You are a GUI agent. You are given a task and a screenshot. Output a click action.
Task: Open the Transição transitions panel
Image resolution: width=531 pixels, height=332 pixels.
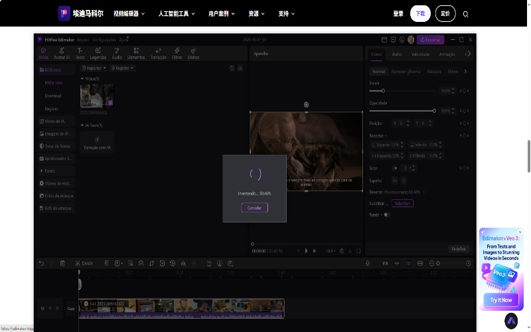(x=159, y=53)
